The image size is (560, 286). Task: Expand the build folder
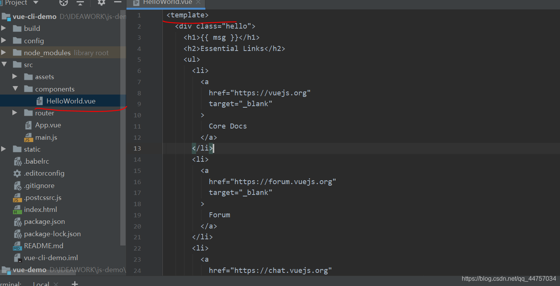tap(3, 29)
